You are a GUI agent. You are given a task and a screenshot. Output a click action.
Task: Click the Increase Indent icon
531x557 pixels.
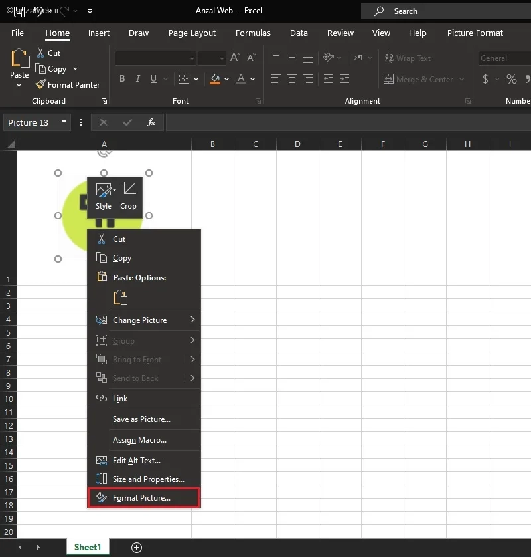tap(344, 79)
